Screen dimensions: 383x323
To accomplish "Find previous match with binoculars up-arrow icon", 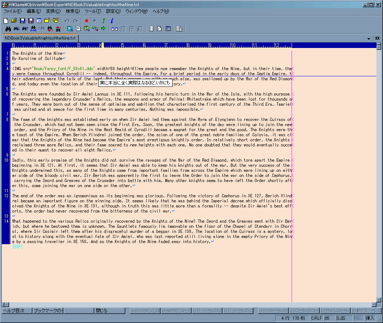I will pos(25,29).
